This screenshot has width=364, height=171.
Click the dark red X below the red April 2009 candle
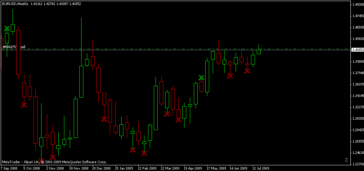[x=178, y=120]
